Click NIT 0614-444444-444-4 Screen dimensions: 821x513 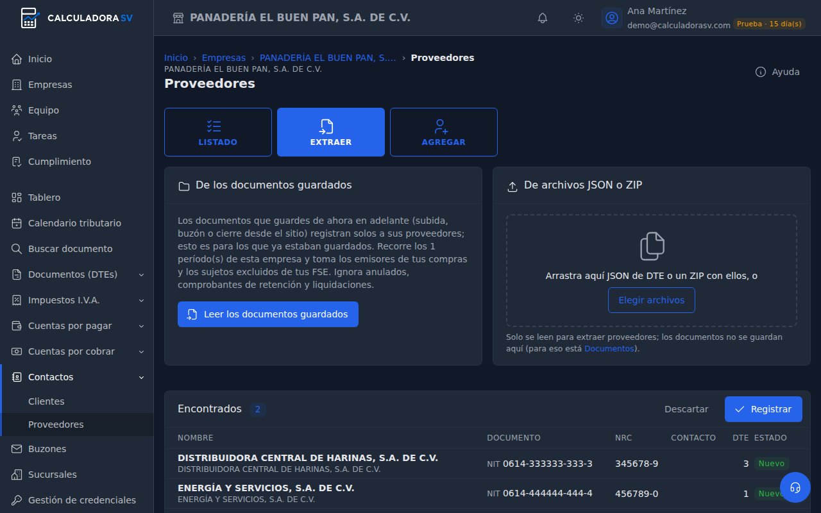pyautogui.click(x=539, y=494)
